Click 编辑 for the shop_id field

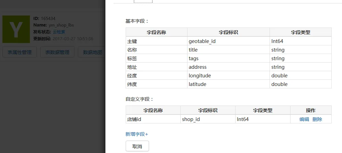click(304, 119)
